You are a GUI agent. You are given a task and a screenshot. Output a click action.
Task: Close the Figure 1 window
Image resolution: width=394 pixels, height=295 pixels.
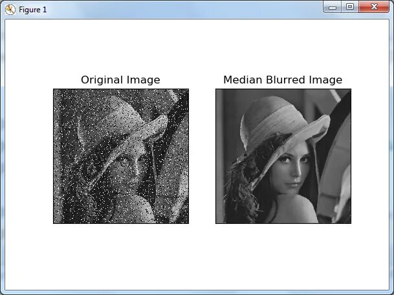(374, 7)
